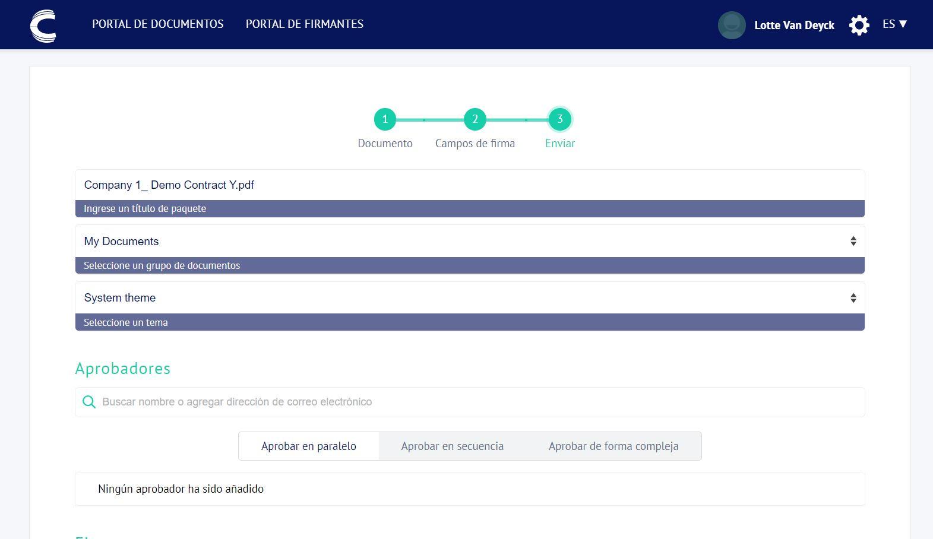
Task: Click 'Ningún aprobador ha sido añadido' message
Action: (181, 489)
